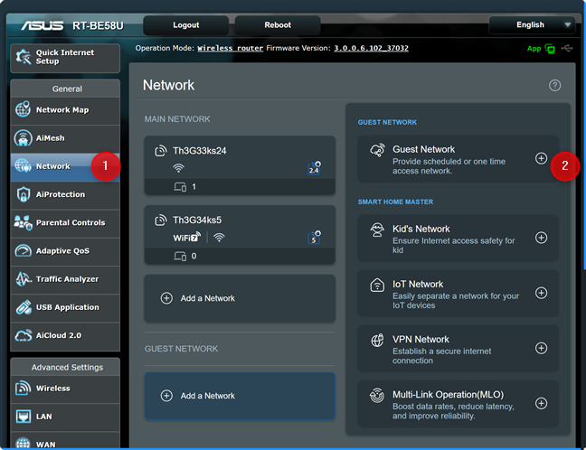This screenshot has width=586, height=450.
Task: Add a VPN Network with plus icon
Action: click(541, 348)
